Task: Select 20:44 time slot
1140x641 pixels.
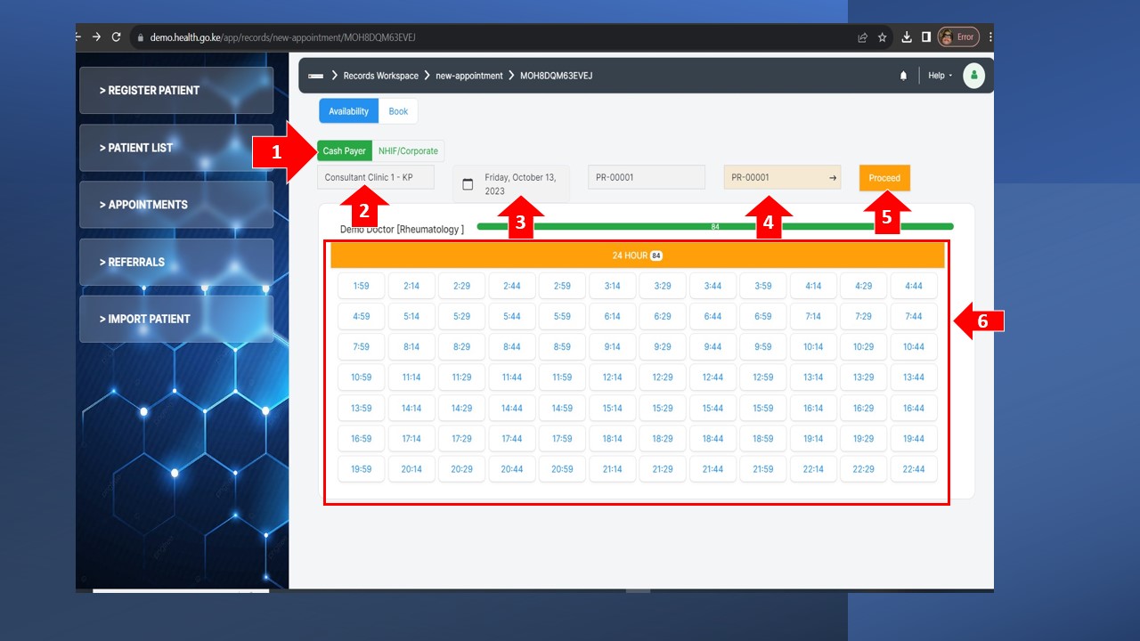Action: pos(511,468)
